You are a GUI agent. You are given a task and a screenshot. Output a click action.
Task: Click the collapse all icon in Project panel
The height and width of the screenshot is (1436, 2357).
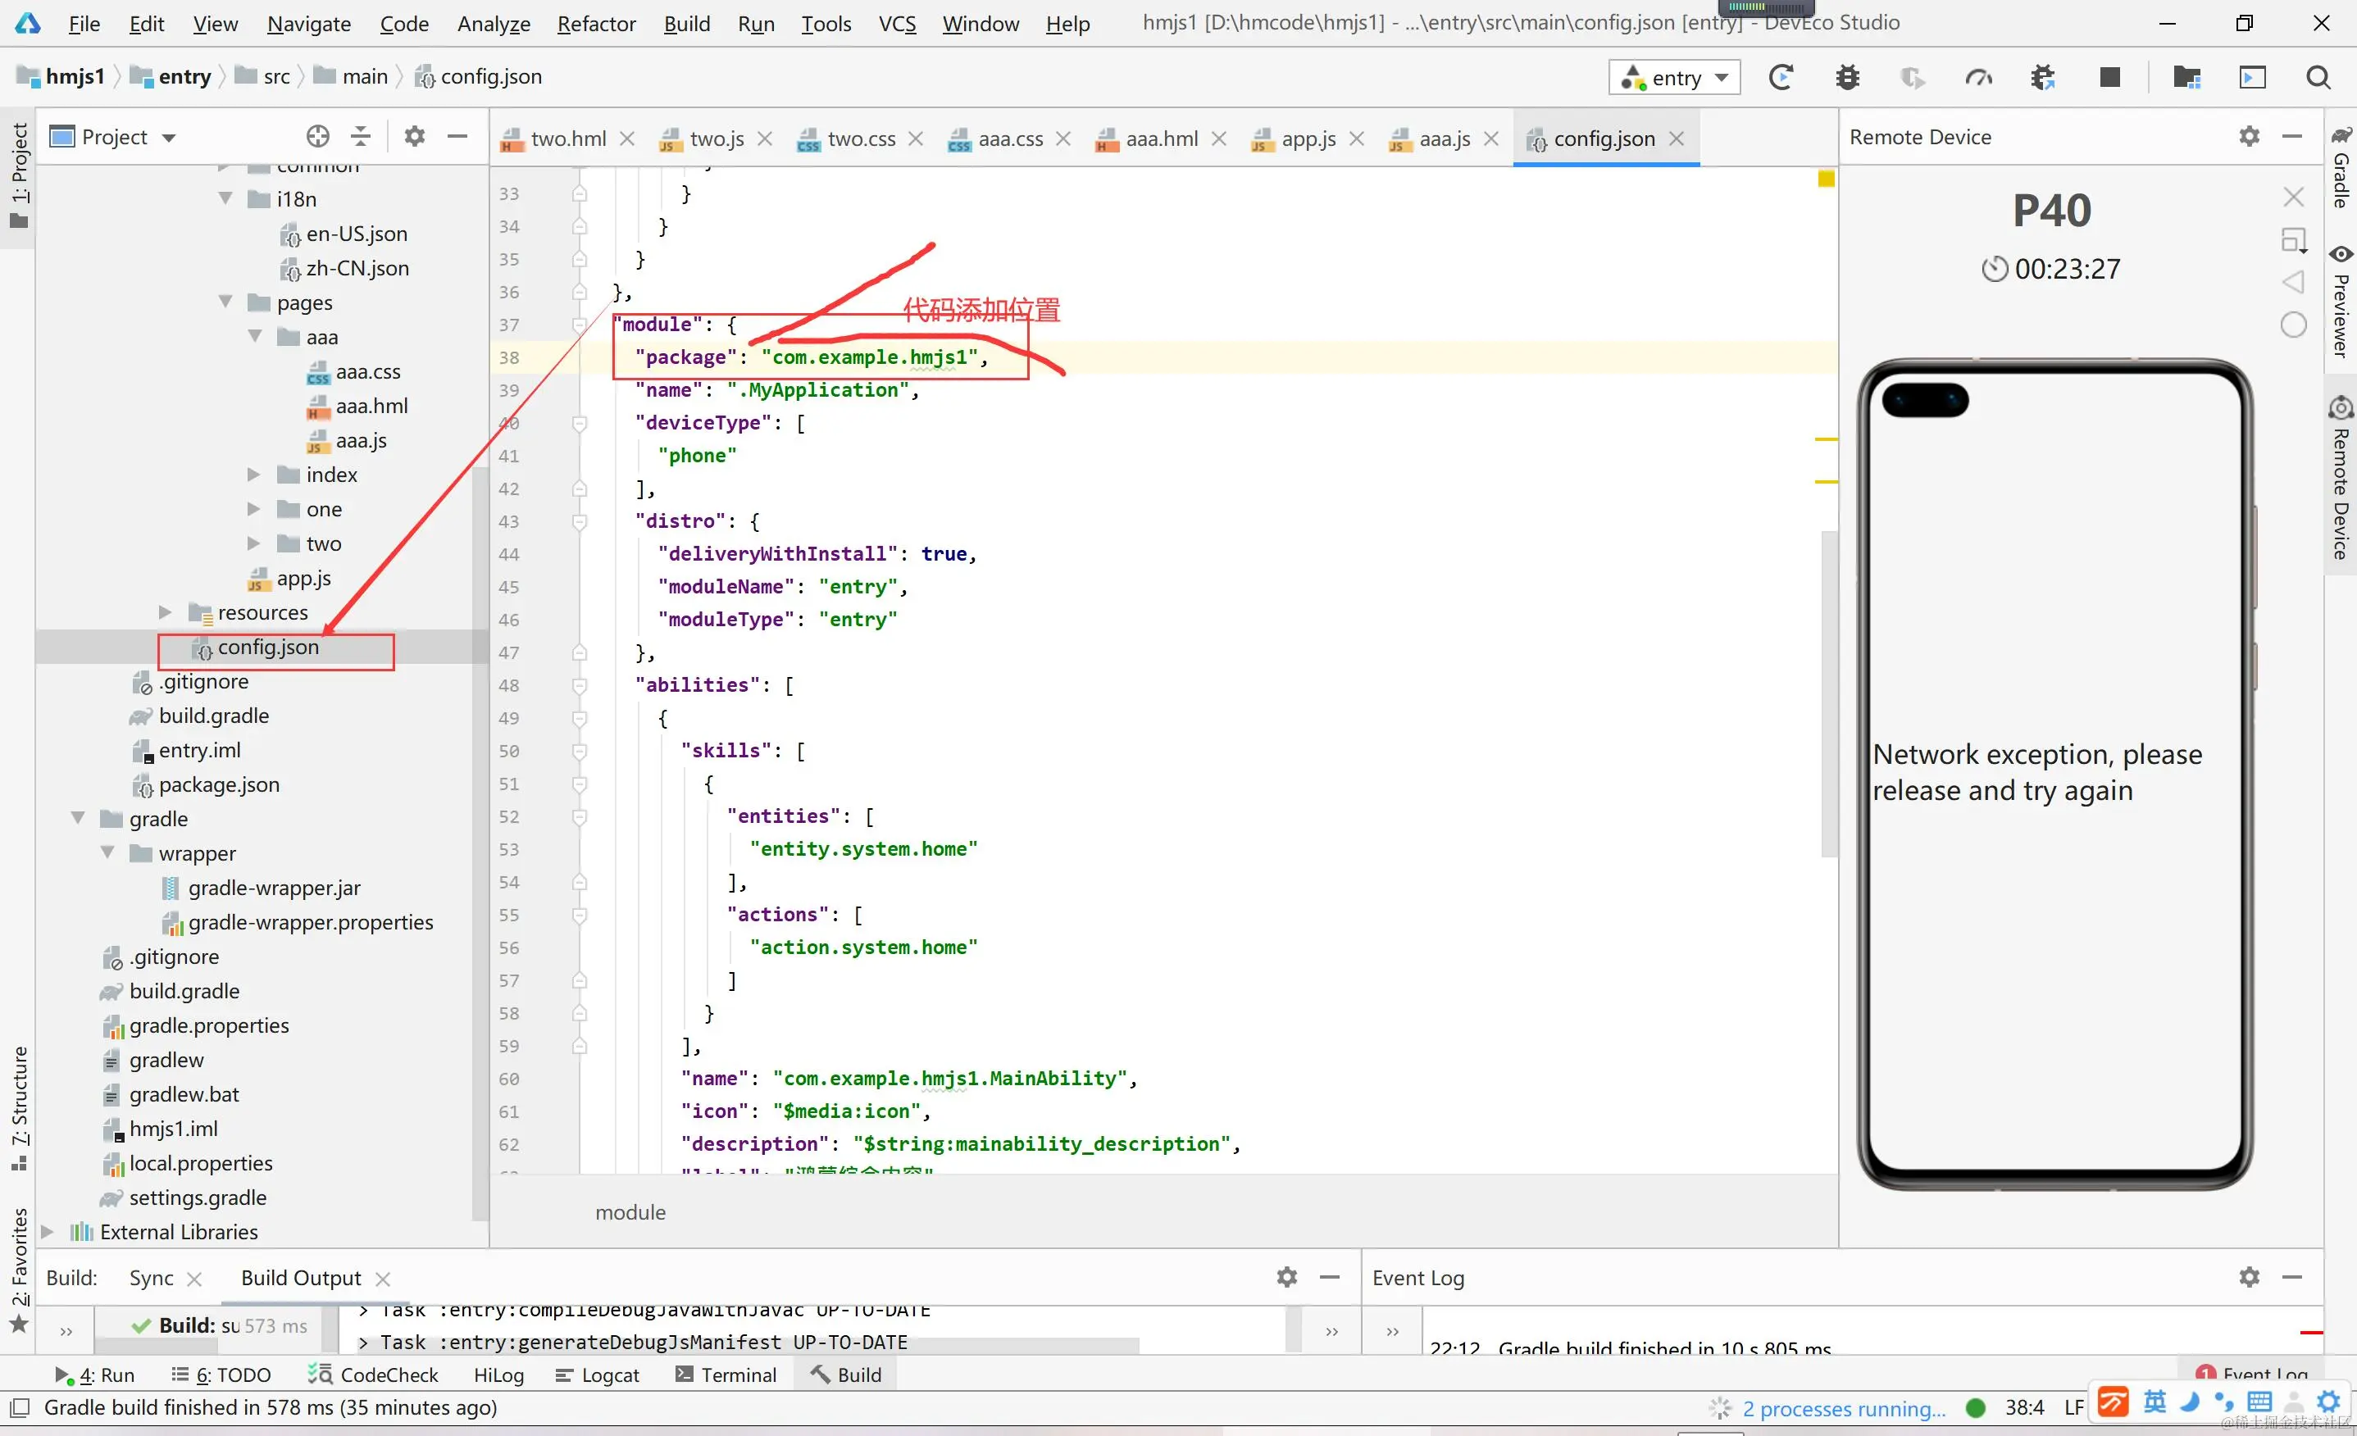click(x=361, y=137)
